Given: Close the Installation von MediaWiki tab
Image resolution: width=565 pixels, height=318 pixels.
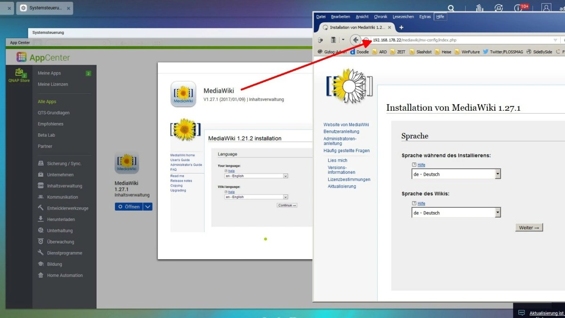Looking at the screenshot, I should [x=390, y=27].
